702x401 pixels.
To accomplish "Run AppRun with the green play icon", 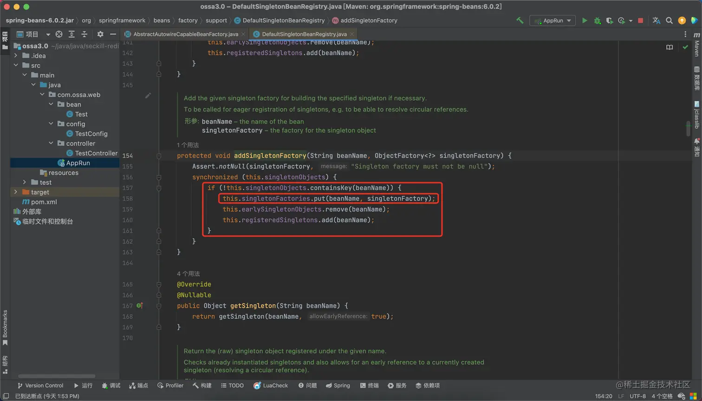I will point(585,20).
